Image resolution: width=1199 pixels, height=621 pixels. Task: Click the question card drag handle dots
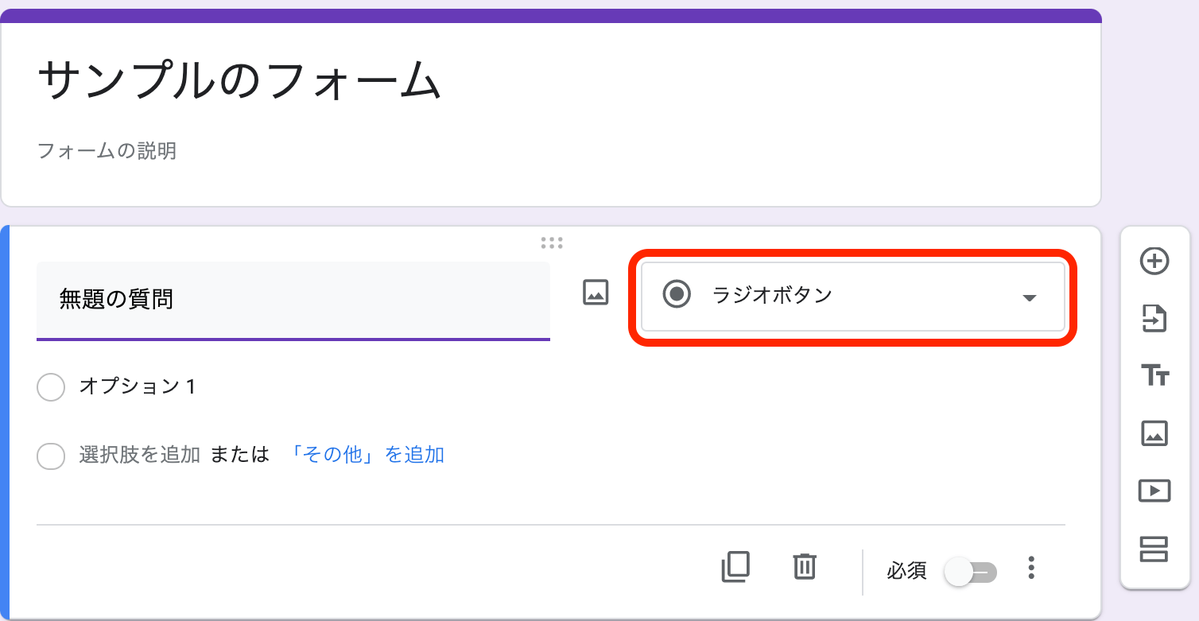553,243
